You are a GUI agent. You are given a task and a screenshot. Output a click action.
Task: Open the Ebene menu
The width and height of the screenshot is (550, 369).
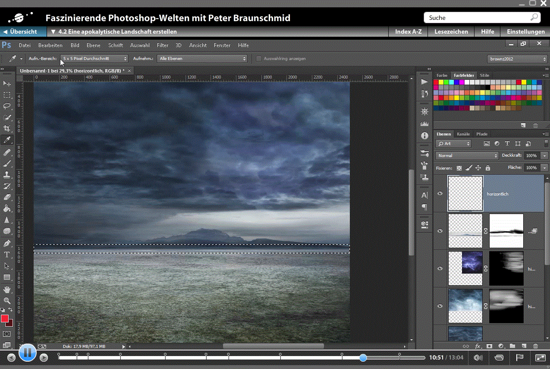[x=93, y=45]
